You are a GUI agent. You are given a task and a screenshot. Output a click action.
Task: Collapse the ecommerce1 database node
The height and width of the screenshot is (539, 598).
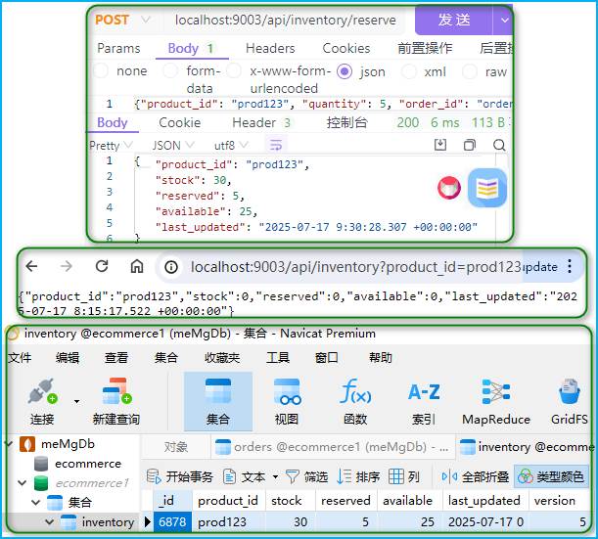(x=23, y=483)
